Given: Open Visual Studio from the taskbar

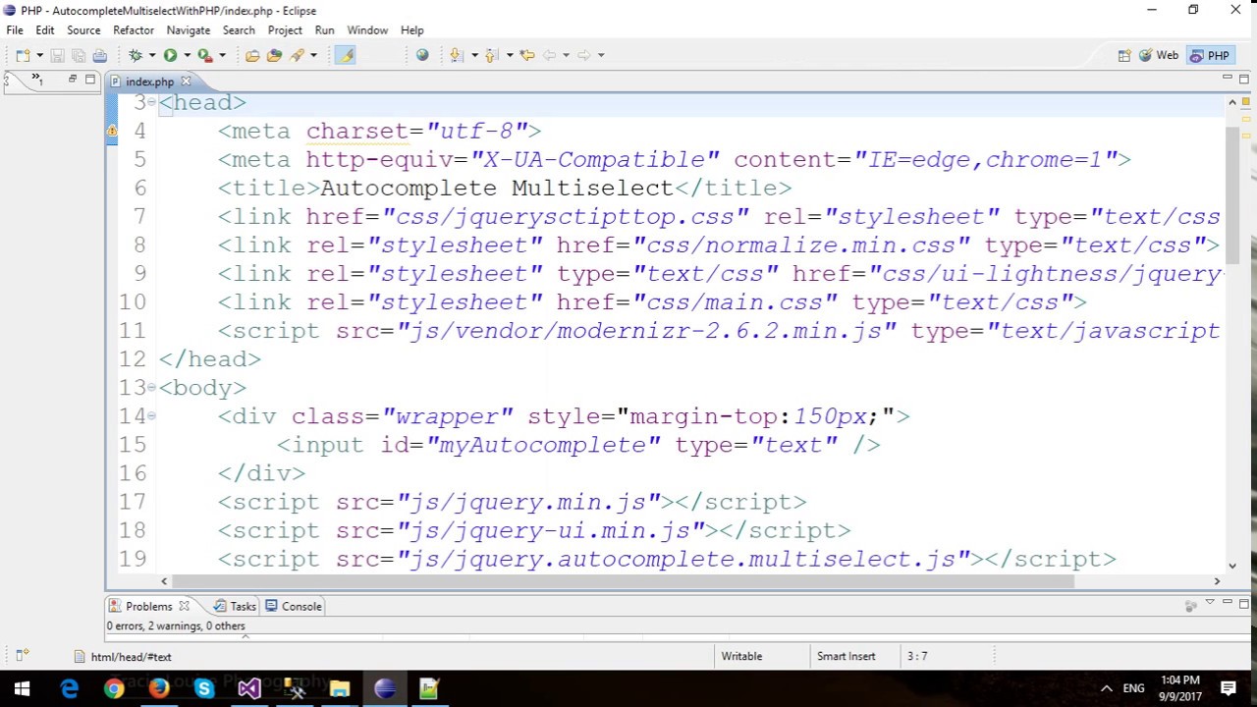Looking at the screenshot, I should click(249, 688).
